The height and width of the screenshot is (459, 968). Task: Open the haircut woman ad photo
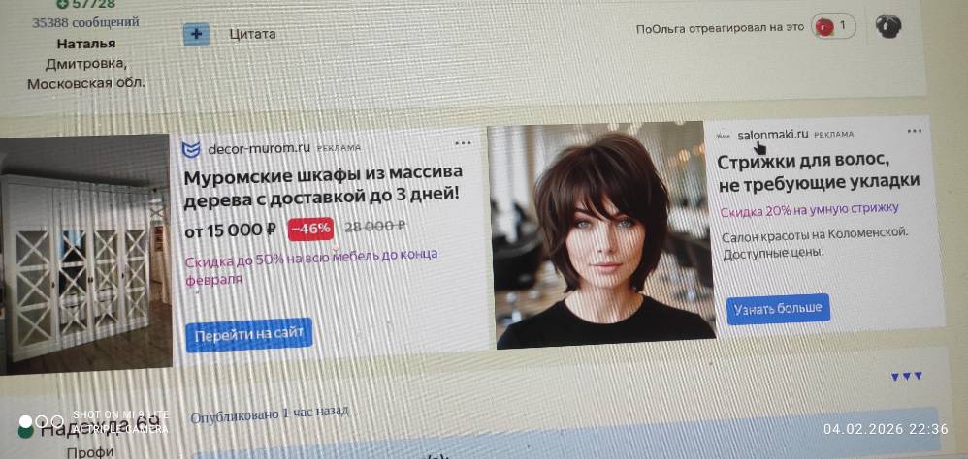(602, 235)
